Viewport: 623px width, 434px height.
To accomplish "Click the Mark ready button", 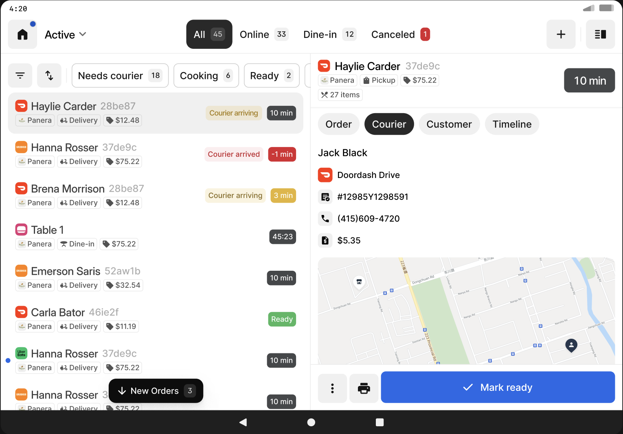I will point(498,388).
